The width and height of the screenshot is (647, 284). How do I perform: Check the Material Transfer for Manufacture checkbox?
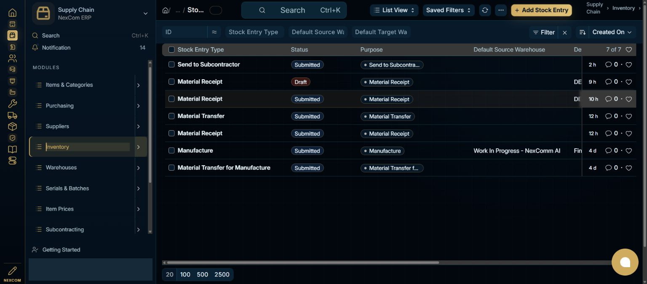(171, 168)
